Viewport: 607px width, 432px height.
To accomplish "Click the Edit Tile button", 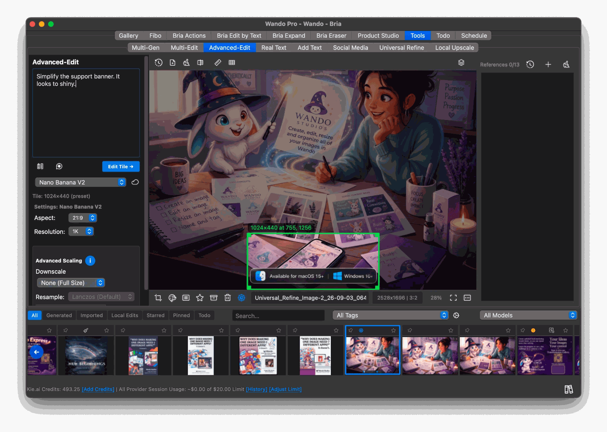I will coord(121,167).
